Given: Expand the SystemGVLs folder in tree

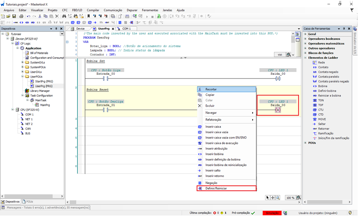Looking at the screenshot, I should coord(22,62).
